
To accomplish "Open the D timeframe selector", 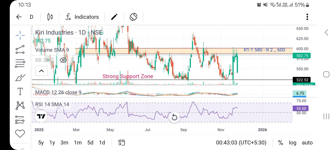I will coord(31,17).
